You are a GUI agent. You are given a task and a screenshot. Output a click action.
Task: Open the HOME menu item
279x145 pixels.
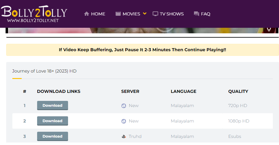98,14
